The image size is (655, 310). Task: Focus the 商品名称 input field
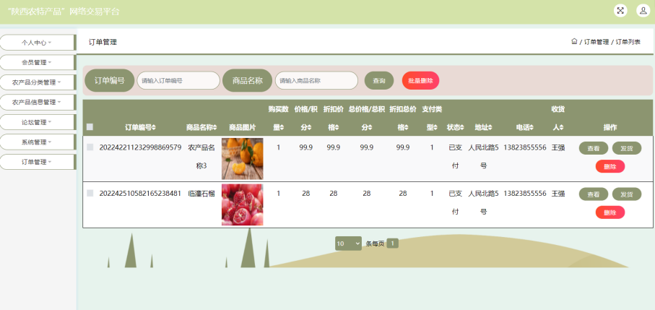316,81
